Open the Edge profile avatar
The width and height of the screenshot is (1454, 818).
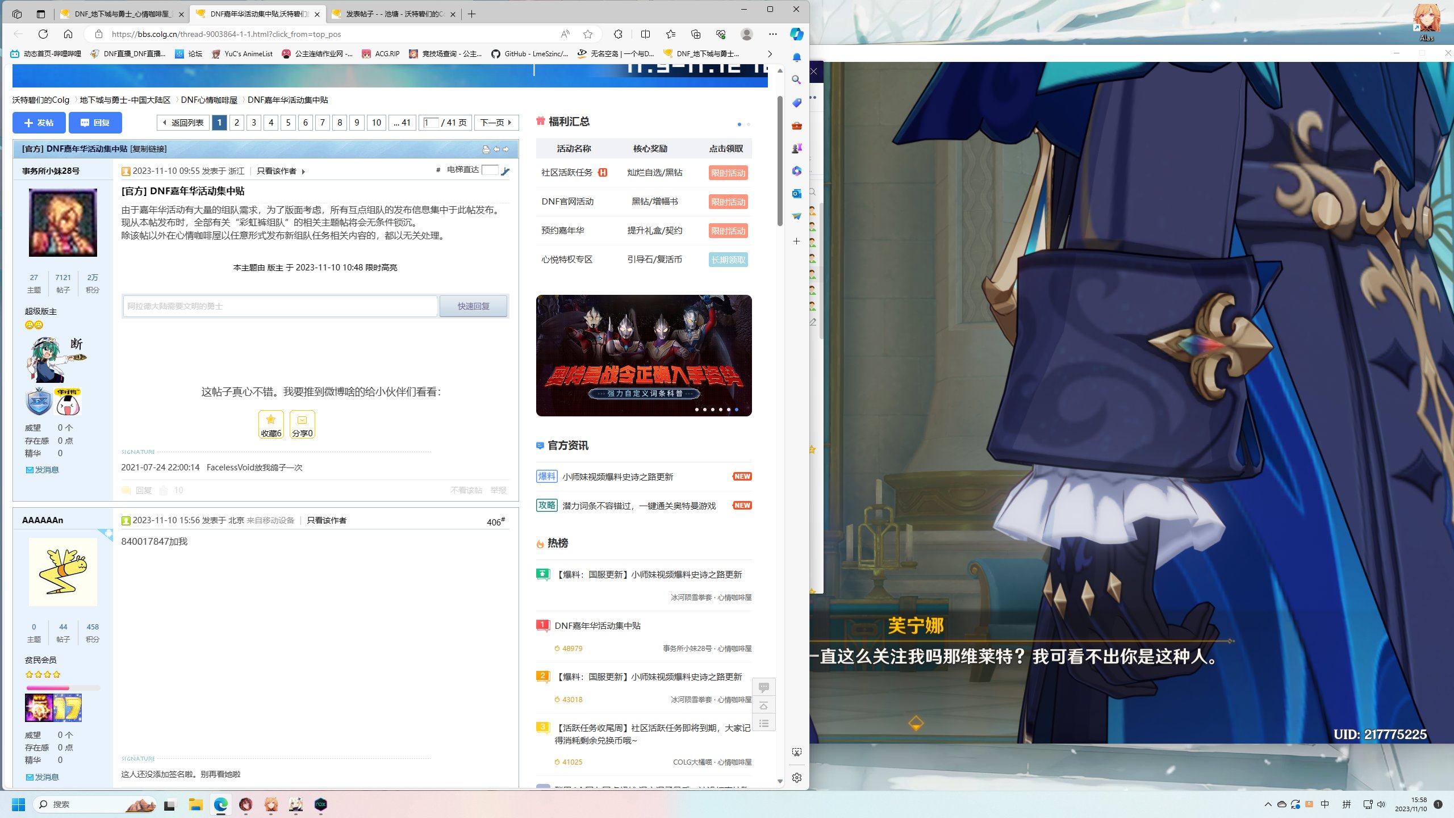coord(747,34)
